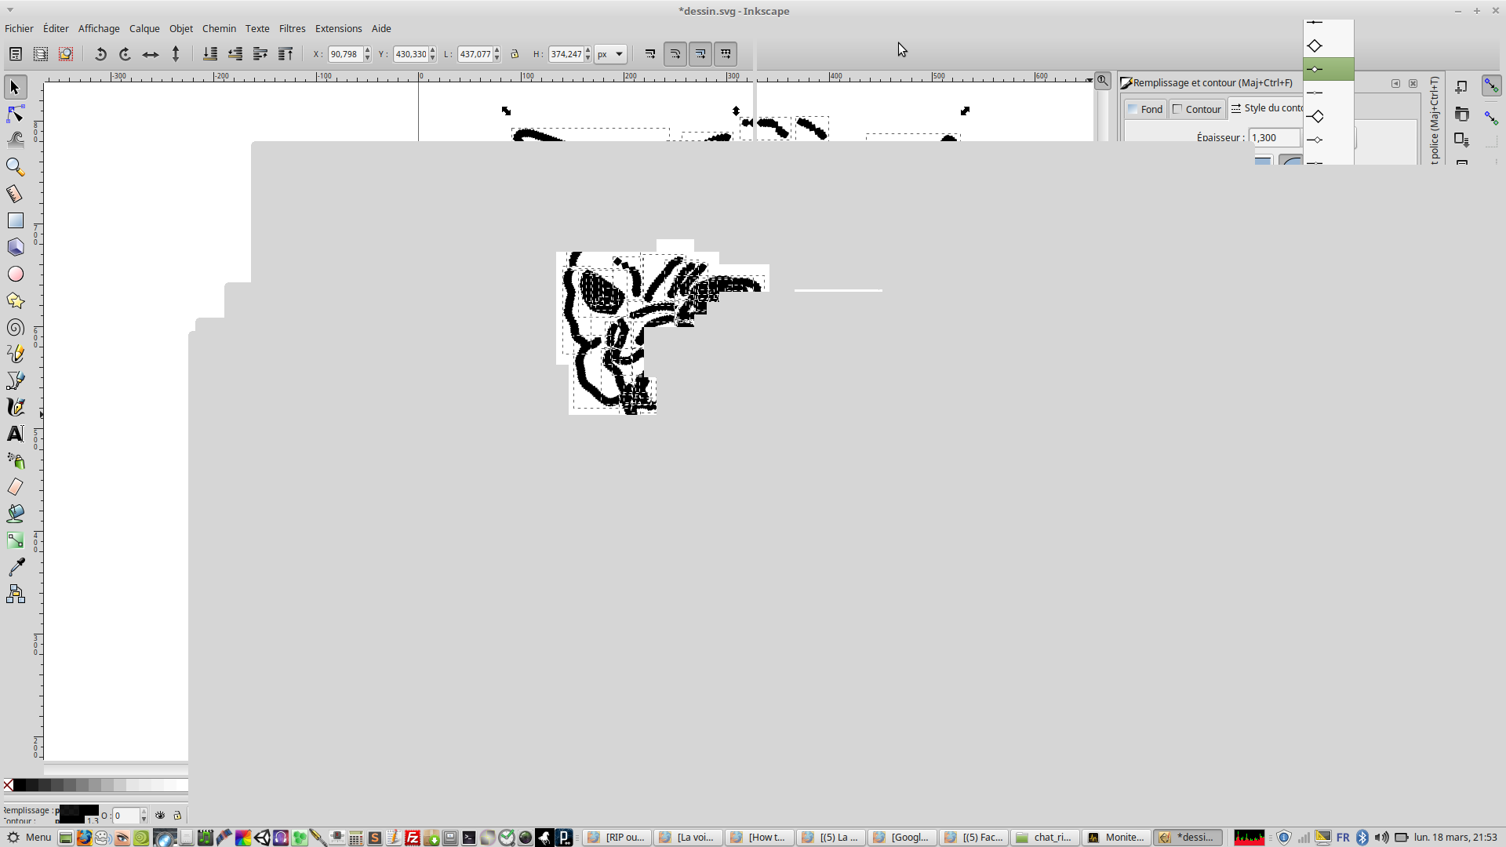The width and height of the screenshot is (1506, 847).
Task: Select the color picker dropper tool
Action: pyautogui.click(x=15, y=567)
